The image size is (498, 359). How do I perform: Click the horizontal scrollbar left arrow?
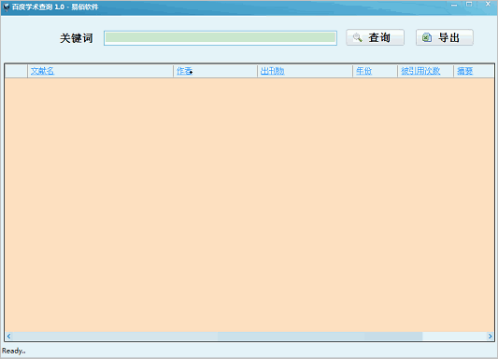coord(9,337)
